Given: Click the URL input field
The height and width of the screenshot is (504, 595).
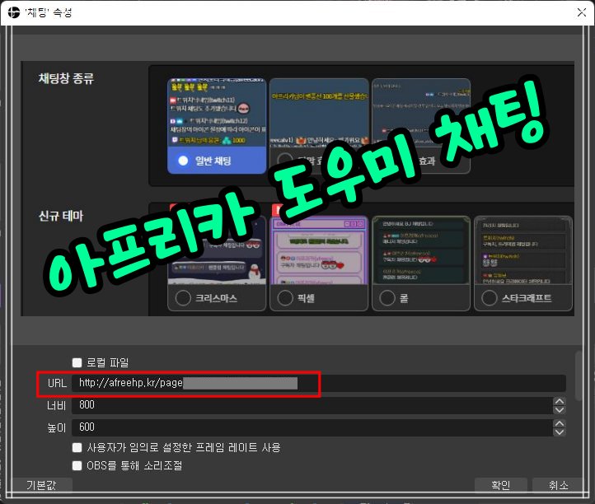Looking at the screenshot, I should 318,384.
